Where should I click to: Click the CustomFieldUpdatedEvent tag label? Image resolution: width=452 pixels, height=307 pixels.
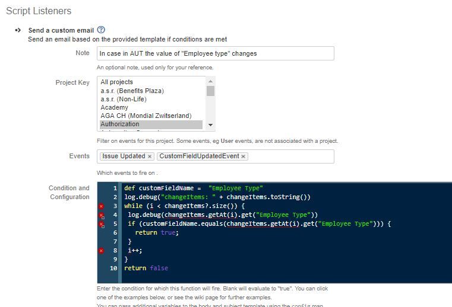click(199, 156)
